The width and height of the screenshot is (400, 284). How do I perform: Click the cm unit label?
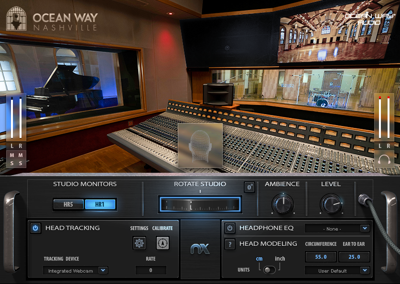(x=259, y=259)
